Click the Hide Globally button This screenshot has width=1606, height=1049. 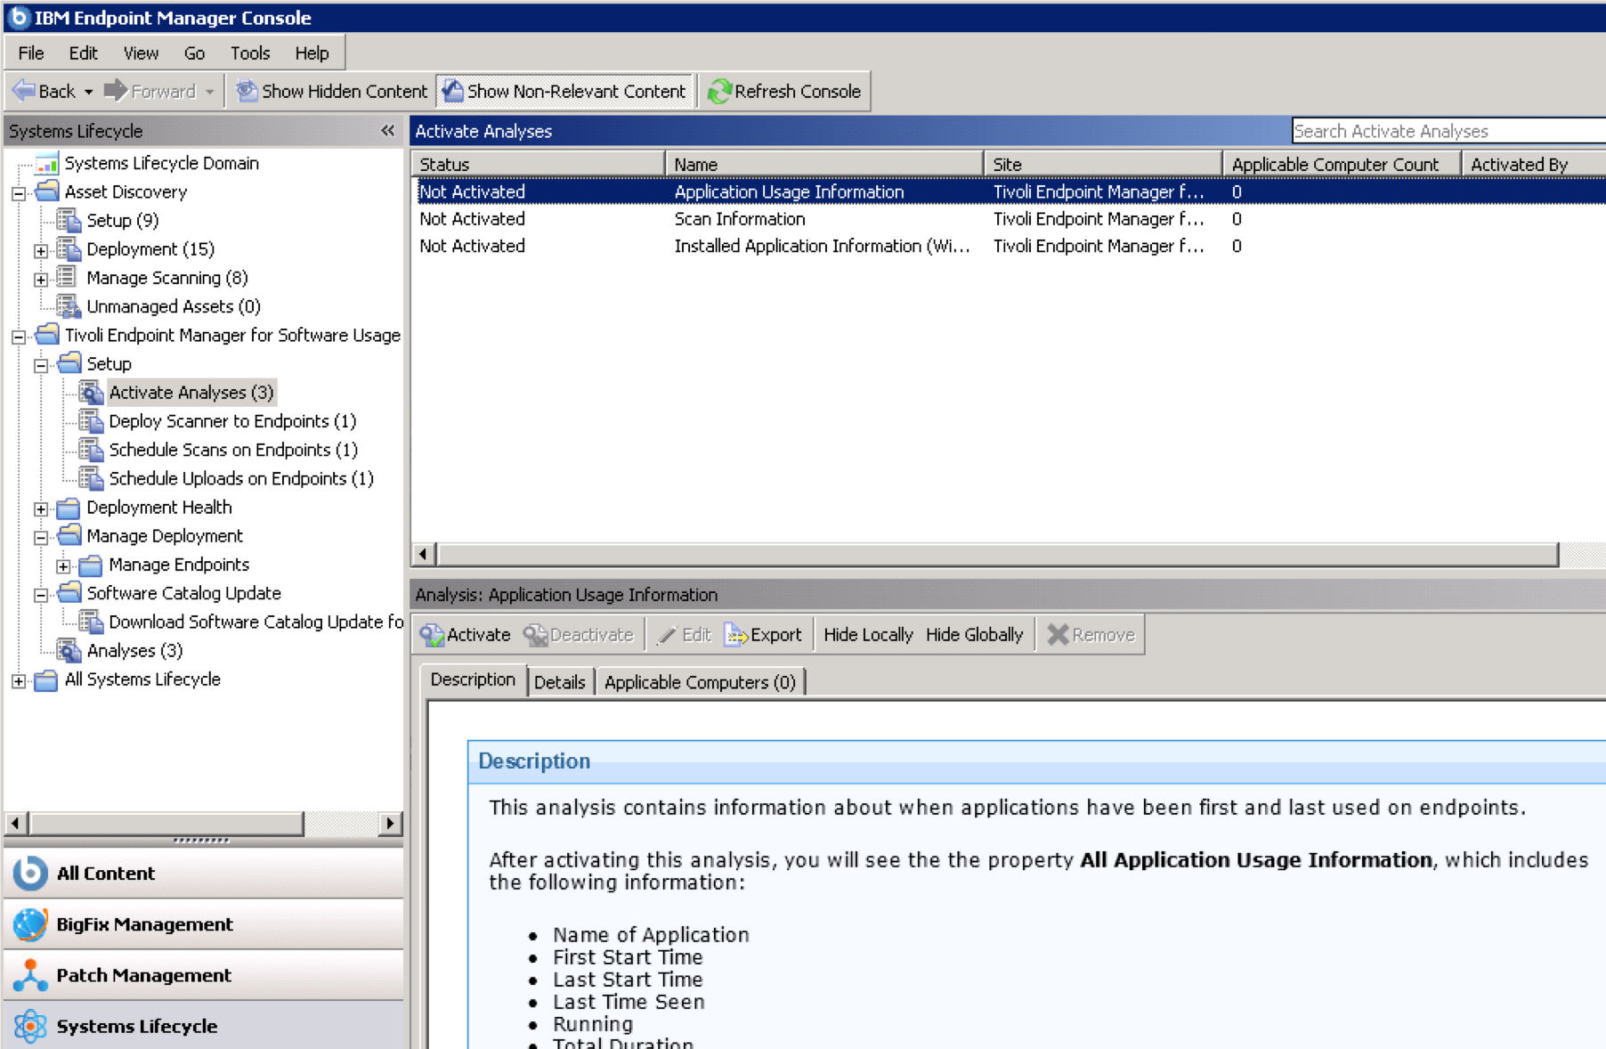(x=974, y=635)
